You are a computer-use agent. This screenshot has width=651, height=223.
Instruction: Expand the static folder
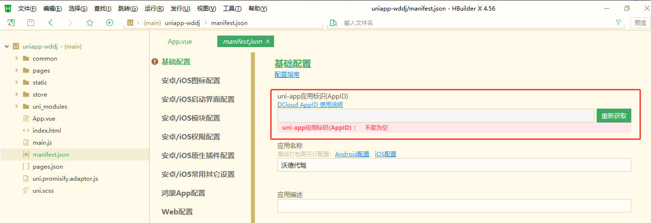16,83
